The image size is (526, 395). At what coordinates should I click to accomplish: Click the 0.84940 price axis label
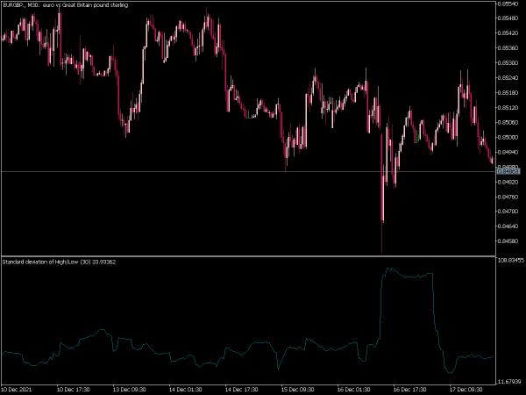tap(508, 152)
